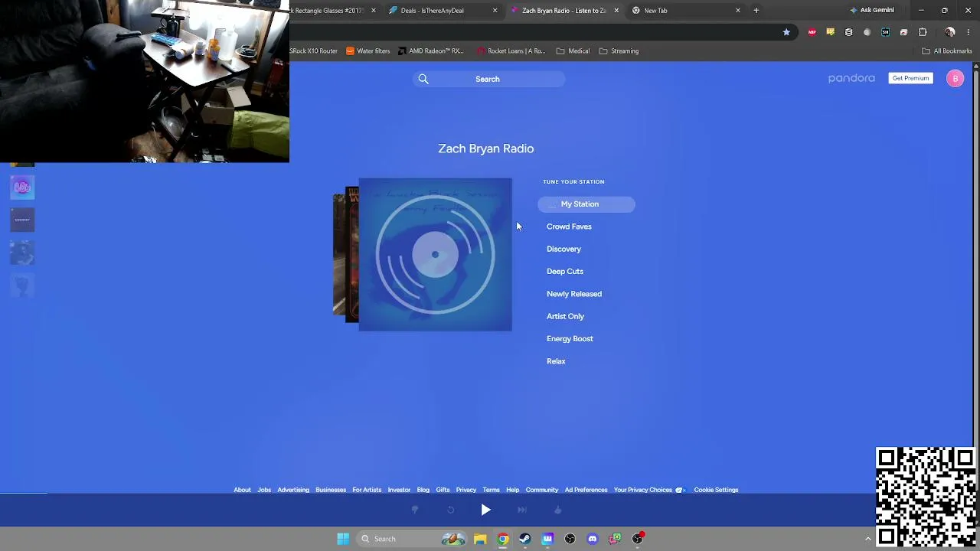The image size is (980, 551).
Task: Open the Businesses footer link
Action: (331, 490)
